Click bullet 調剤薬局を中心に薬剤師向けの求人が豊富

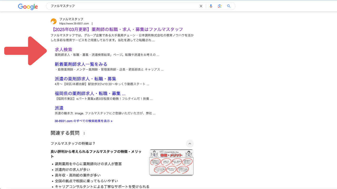[88, 164]
